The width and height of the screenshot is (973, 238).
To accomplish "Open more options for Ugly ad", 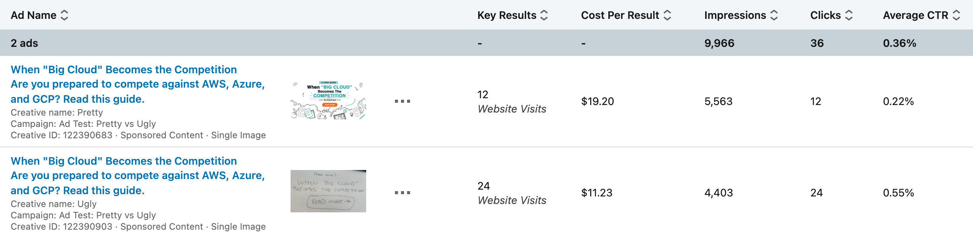I will coord(402,193).
